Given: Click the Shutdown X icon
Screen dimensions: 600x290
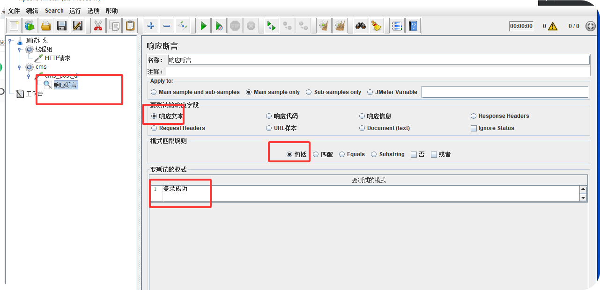Looking at the screenshot, I should pos(251,26).
